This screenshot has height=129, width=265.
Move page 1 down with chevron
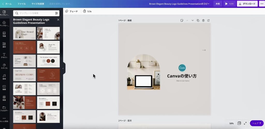[x=193, y=20]
